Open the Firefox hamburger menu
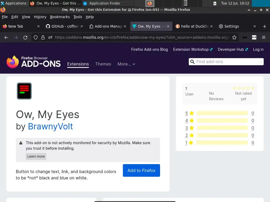This screenshot has height=202, width=270. pos(264,37)
